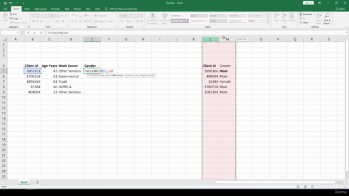
Task: Apply the Note cell style
Action: click(x=256, y=21)
